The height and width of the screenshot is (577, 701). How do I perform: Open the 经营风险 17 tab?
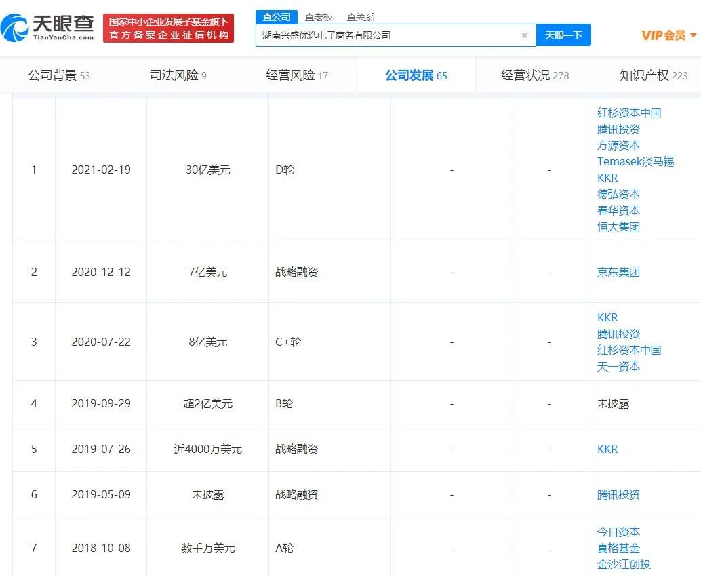click(x=297, y=75)
